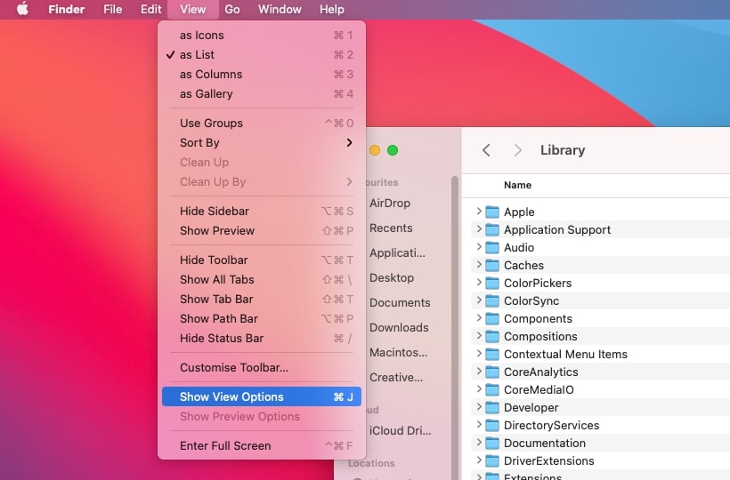Screen dimensions: 730x480
Task: Open the Apple menu
Action: [22, 9]
